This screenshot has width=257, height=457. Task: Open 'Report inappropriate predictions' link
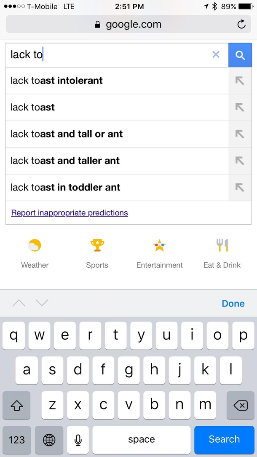pos(70,213)
